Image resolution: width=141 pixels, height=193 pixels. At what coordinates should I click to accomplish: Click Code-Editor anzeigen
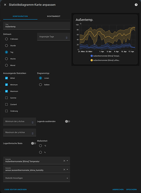(15, 190)
